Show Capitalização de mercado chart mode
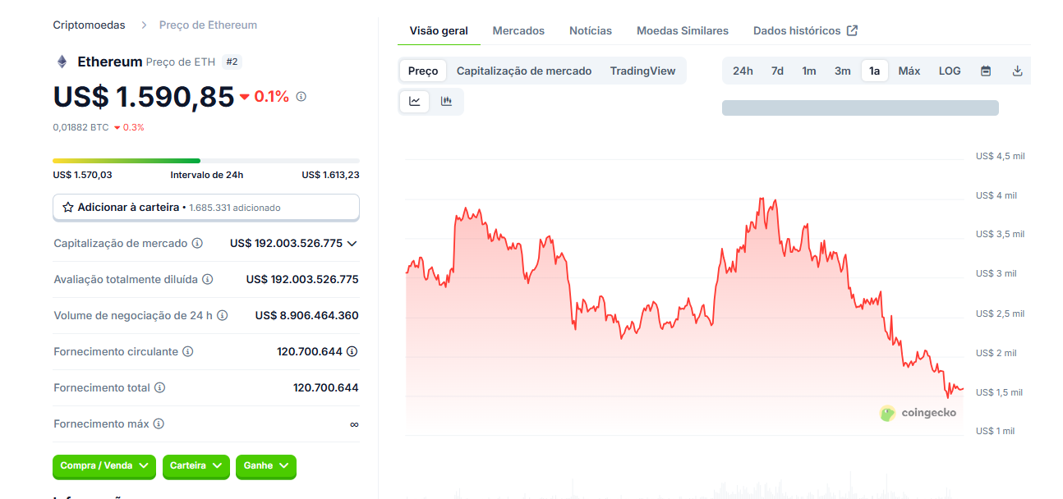 524,71
